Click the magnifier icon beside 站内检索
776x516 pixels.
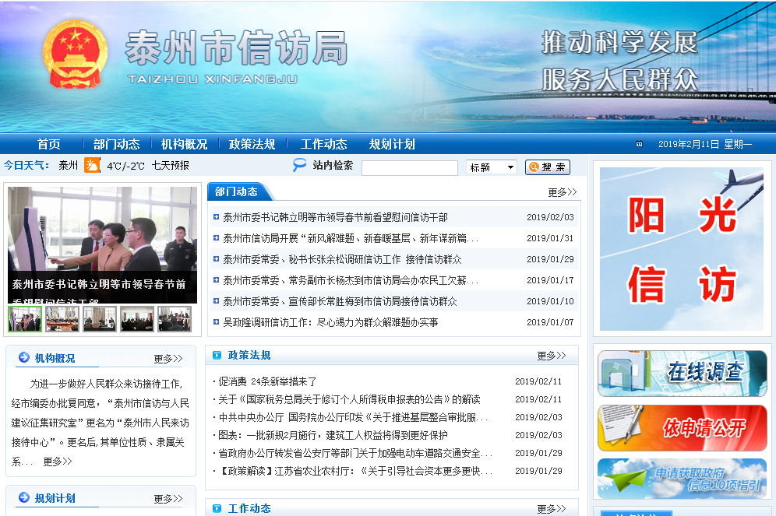[x=299, y=165]
